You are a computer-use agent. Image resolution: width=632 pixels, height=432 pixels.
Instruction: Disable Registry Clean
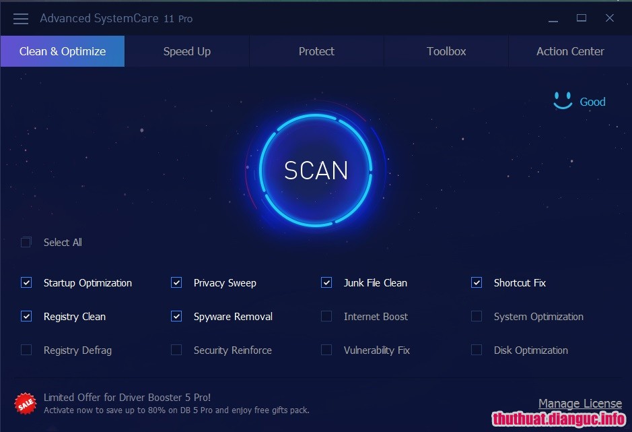click(26, 316)
